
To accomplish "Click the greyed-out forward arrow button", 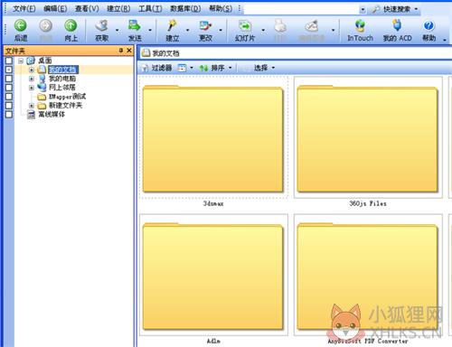I will [45, 26].
